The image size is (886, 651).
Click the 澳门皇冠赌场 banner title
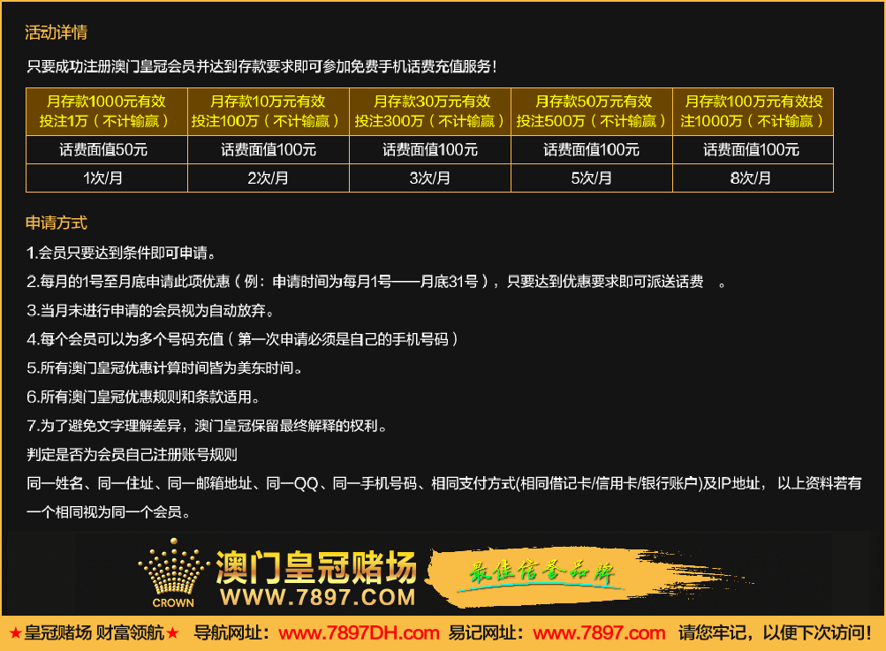(316, 567)
